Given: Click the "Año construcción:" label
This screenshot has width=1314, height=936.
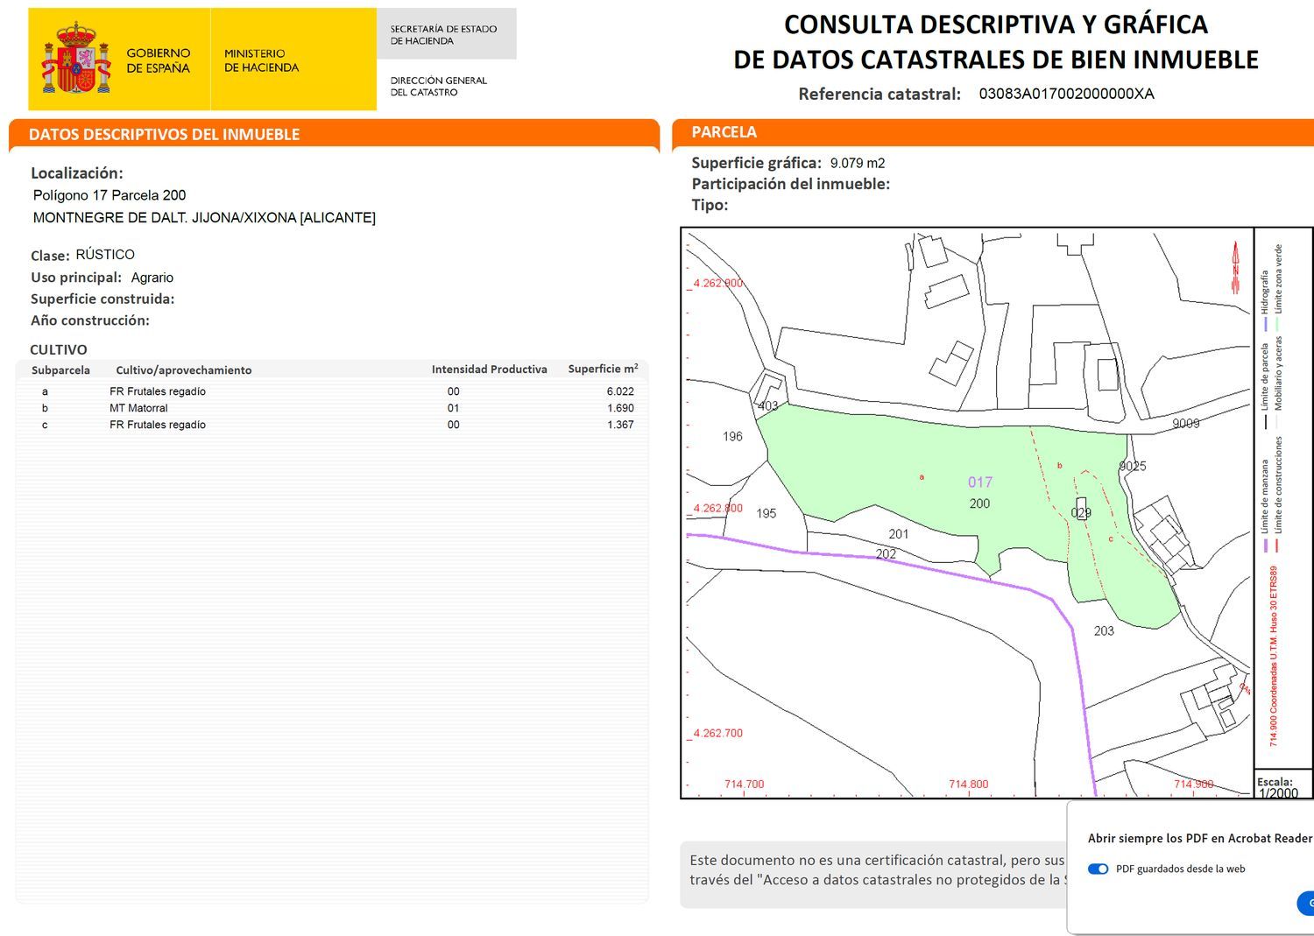Looking at the screenshot, I should [x=90, y=320].
